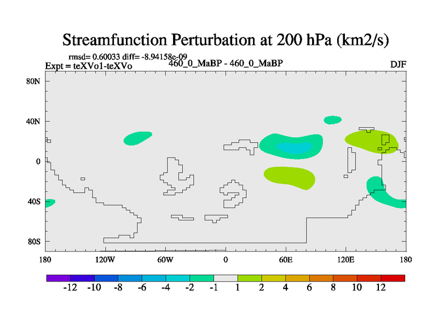
Task: Select the 60E longitude axis label
Action: [285, 259]
